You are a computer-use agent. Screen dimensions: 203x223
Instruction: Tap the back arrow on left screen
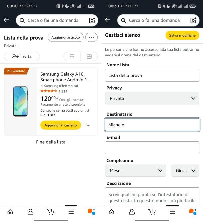pyautogui.click(x=6, y=20)
